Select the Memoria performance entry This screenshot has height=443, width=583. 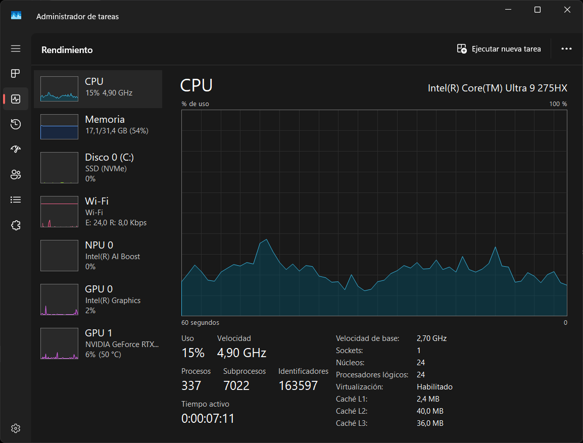coord(98,127)
